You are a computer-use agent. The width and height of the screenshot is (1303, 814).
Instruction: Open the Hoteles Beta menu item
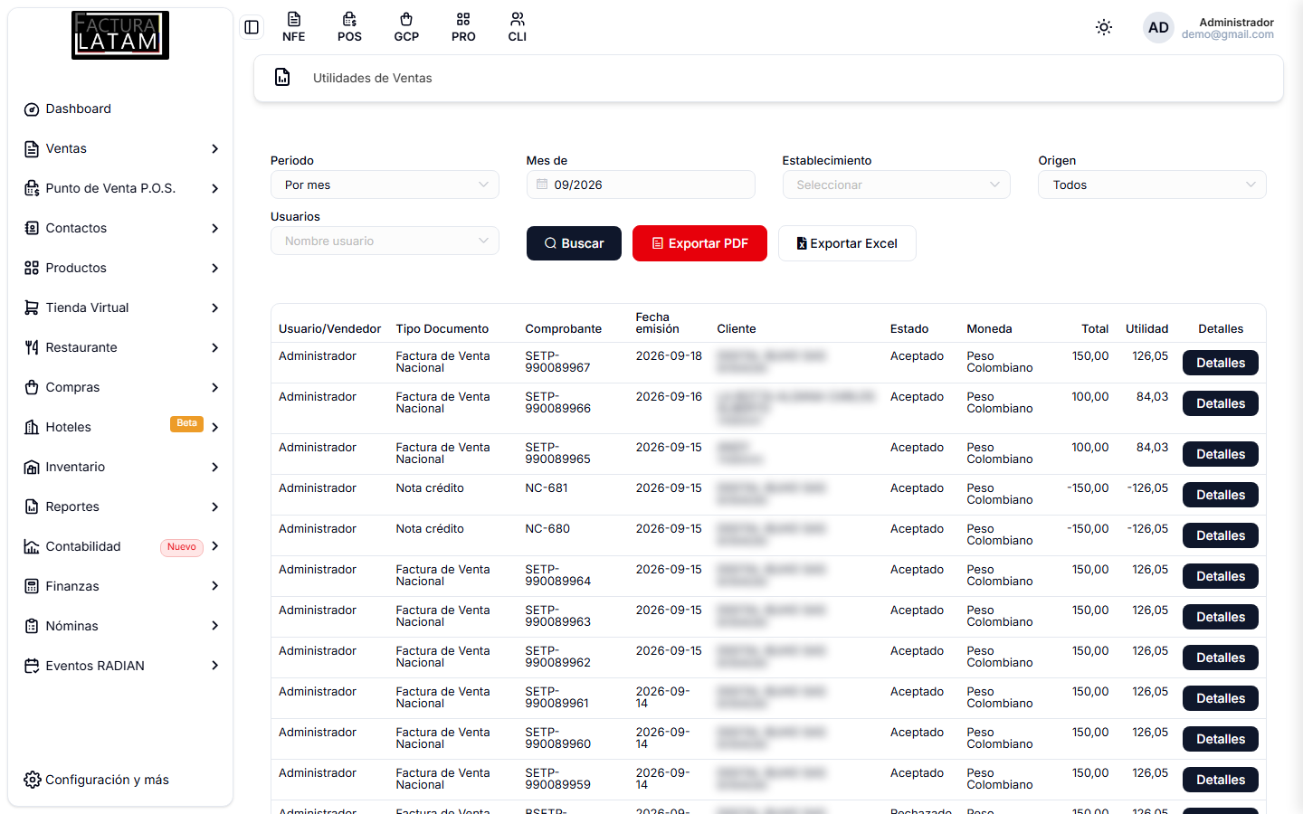[x=120, y=428]
